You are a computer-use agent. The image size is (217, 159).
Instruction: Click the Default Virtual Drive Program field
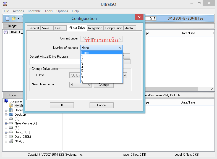(55, 62)
